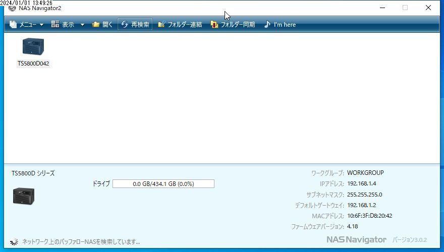Click the searching status message text
444x252 pixels.
[x=81, y=242]
